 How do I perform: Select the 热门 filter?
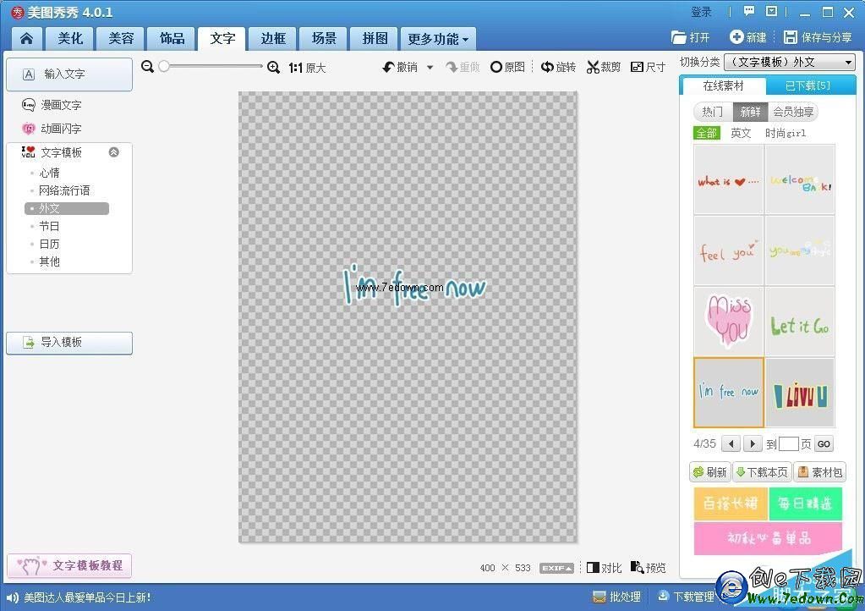click(712, 112)
